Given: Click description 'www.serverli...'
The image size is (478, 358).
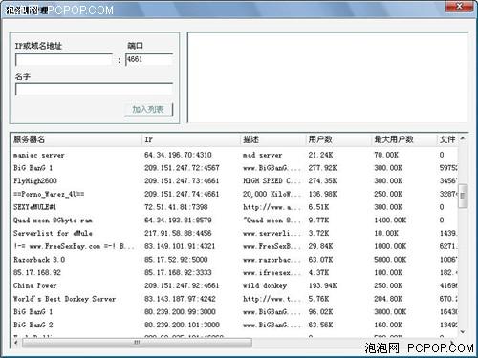Looking at the screenshot, I should tap(272, 233).
